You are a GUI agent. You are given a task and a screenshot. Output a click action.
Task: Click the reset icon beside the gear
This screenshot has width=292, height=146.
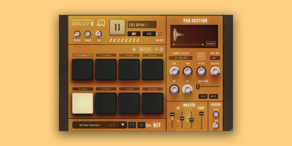(x=156, y=49)
